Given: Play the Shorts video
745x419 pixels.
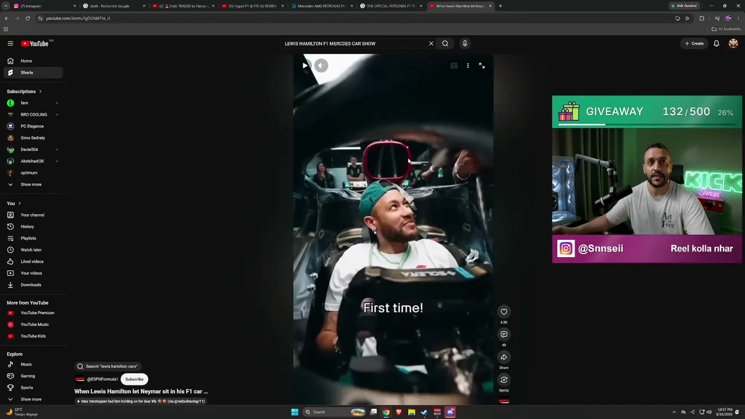Looking at the screenshot, I should pyautogui.click(x=305, y=66).
